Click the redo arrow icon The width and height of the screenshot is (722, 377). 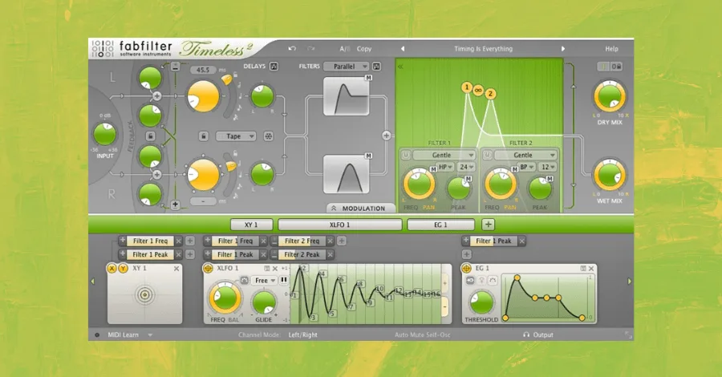[x=311, y=48]
